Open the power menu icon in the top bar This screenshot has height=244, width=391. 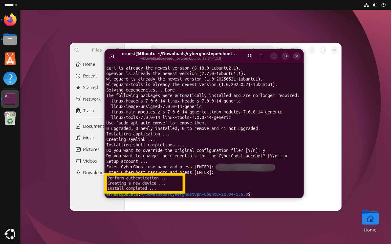384,5
